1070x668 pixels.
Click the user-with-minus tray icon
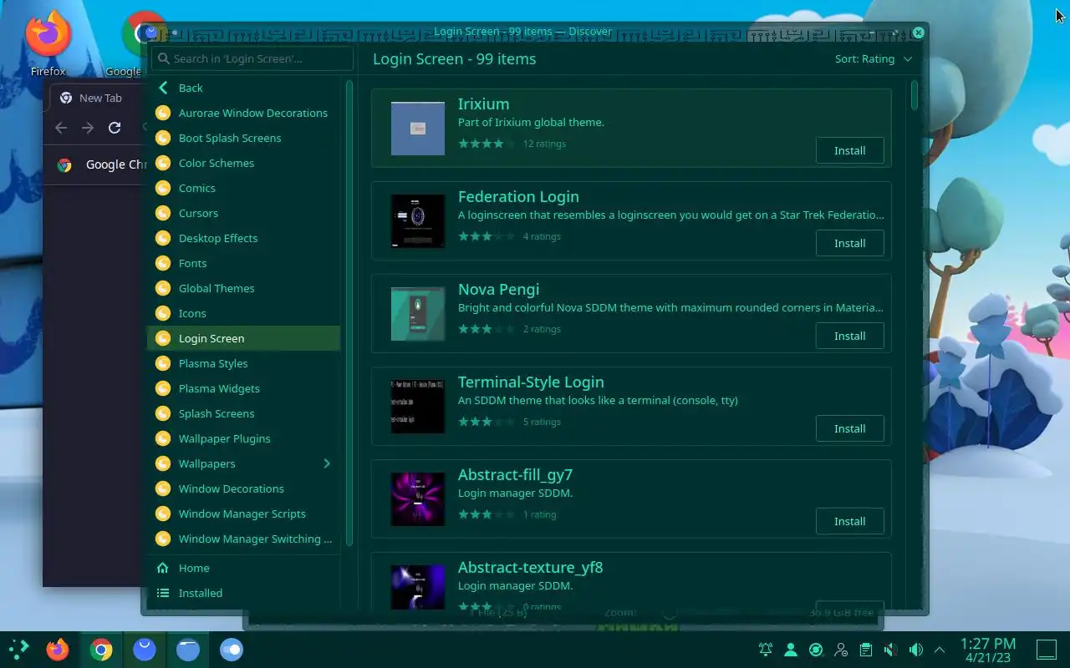tap(841, 650)
